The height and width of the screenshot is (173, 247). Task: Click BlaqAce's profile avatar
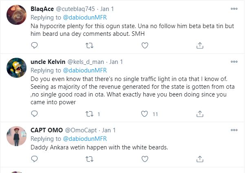pos(17,16)
